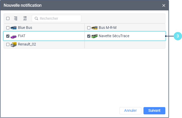The height and width of the screenshot is (118, 182).
Task: Select the Bus M-R-M unit label
Action: tap(108, 28)
